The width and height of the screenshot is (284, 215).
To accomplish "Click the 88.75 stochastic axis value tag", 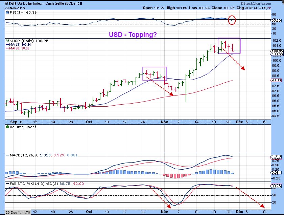I will (277, 186).
